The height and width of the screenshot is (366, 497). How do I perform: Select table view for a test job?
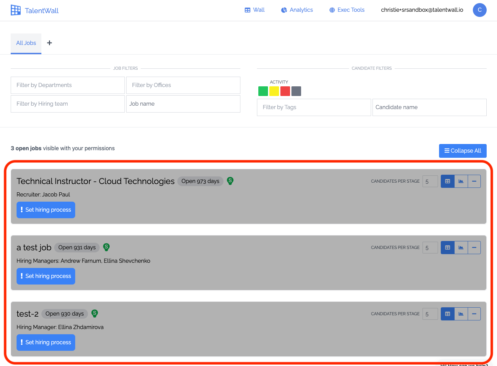point(448,248)
